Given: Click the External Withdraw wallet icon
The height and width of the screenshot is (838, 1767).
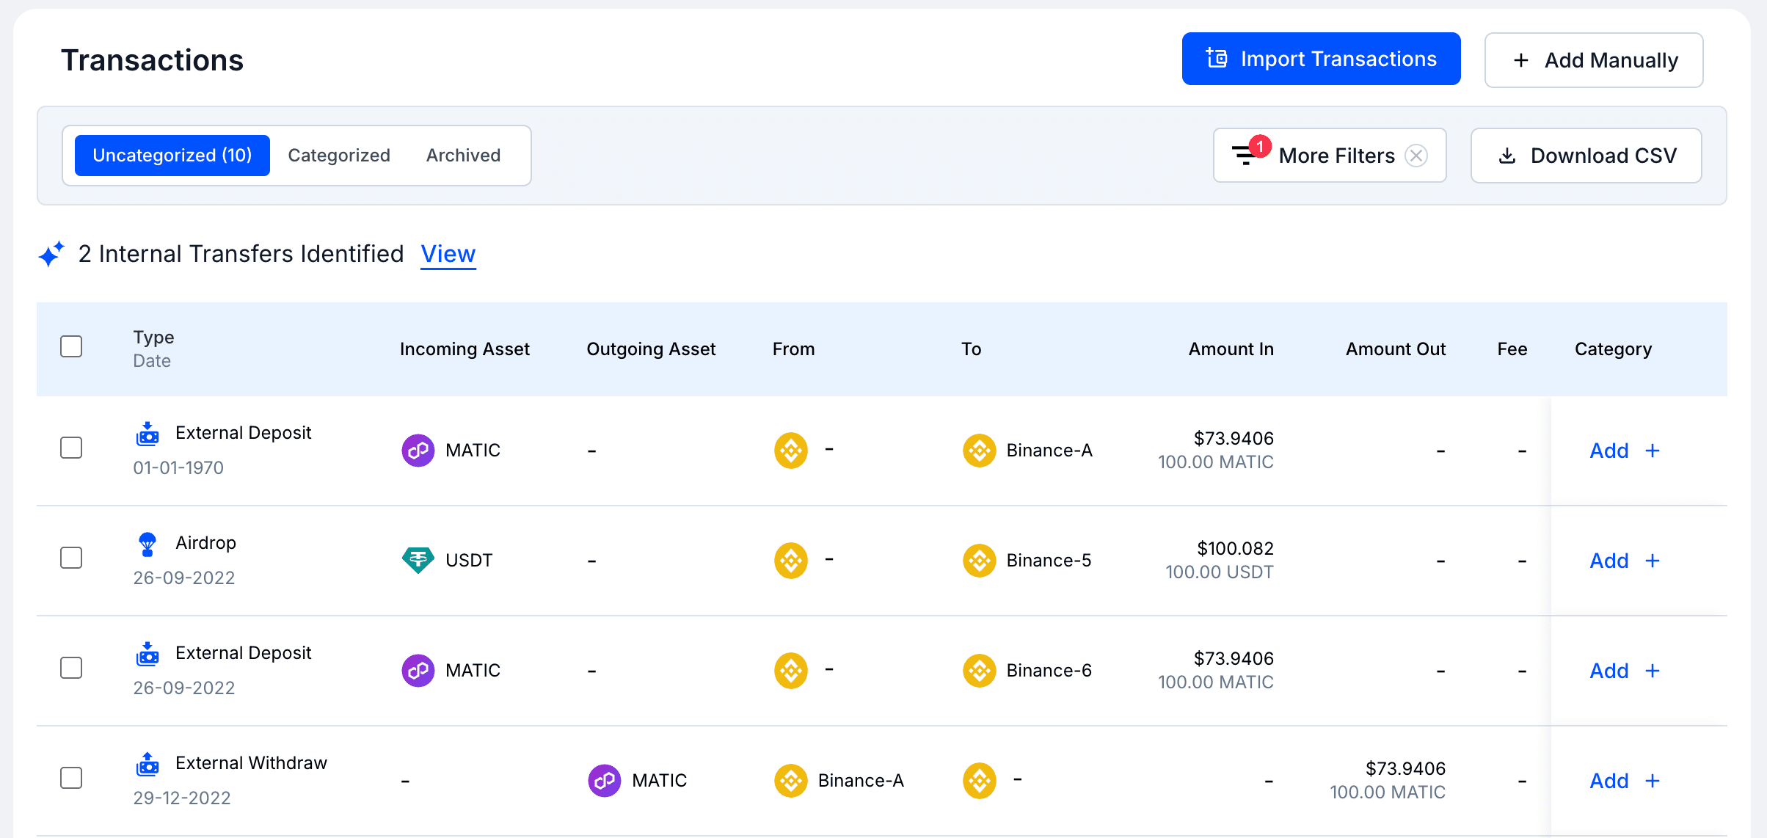Looking at the screenshot, I should [147, 764].
